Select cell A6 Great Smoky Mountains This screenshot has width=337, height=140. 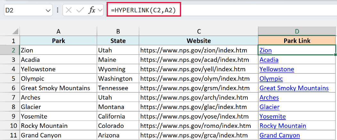point(58,88)
